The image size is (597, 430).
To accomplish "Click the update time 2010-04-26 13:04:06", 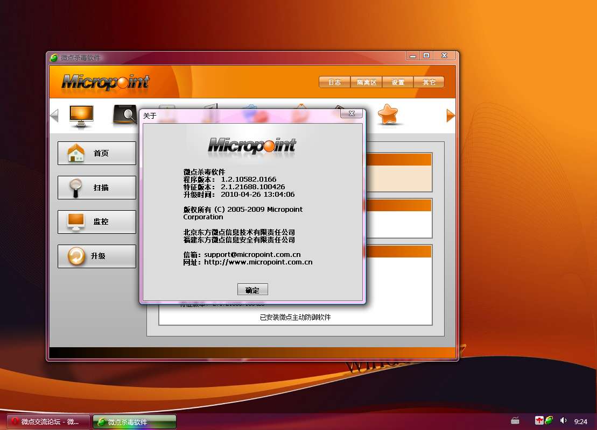I will (x=258, y=195).
